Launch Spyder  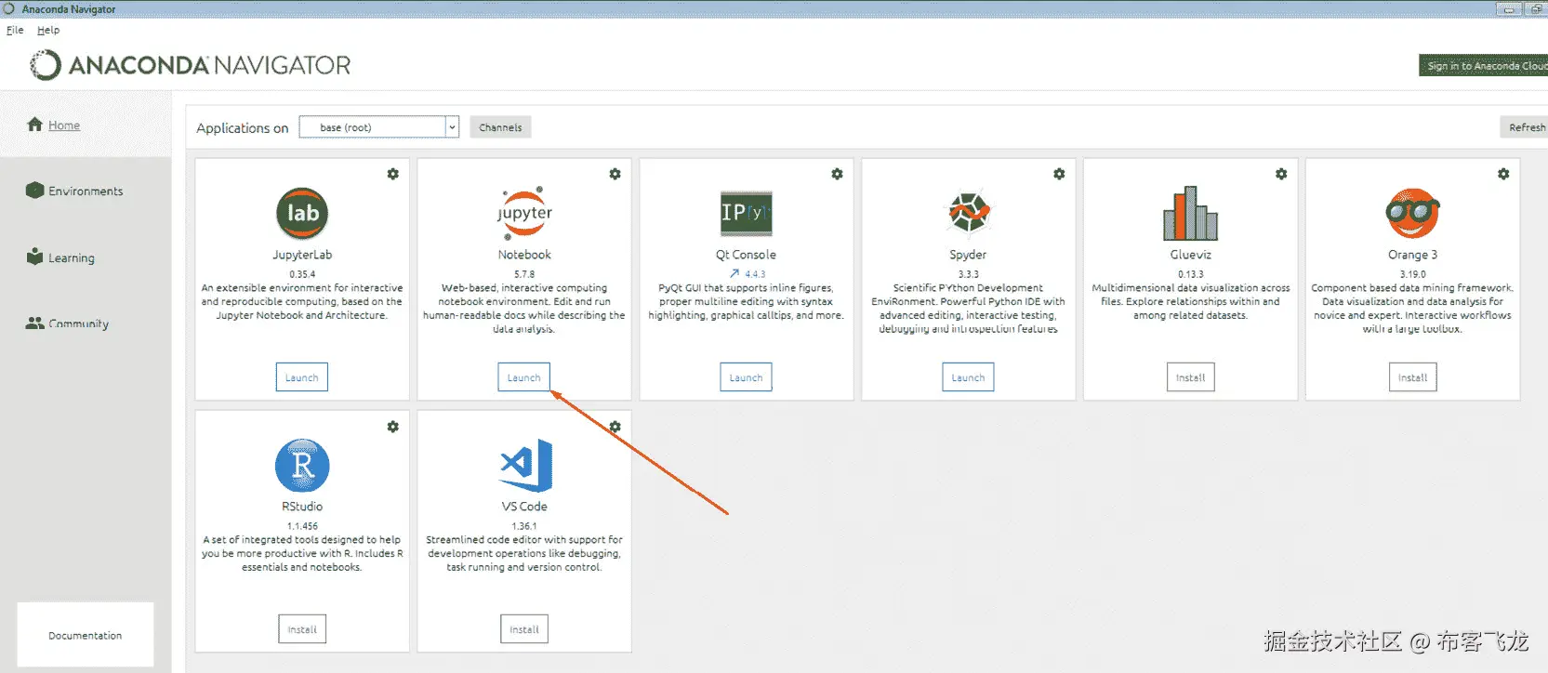pyautogui.click(x=968, y=377)
